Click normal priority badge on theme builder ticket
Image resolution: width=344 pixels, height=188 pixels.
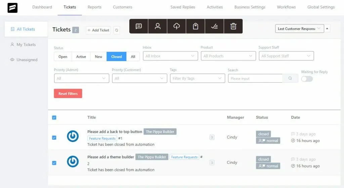pos(268,166)
